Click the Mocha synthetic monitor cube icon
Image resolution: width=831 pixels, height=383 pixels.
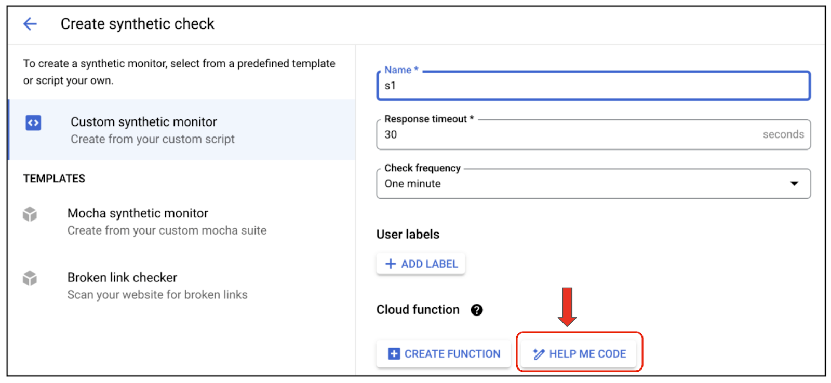pyautogui.click(x=30, y=214)
